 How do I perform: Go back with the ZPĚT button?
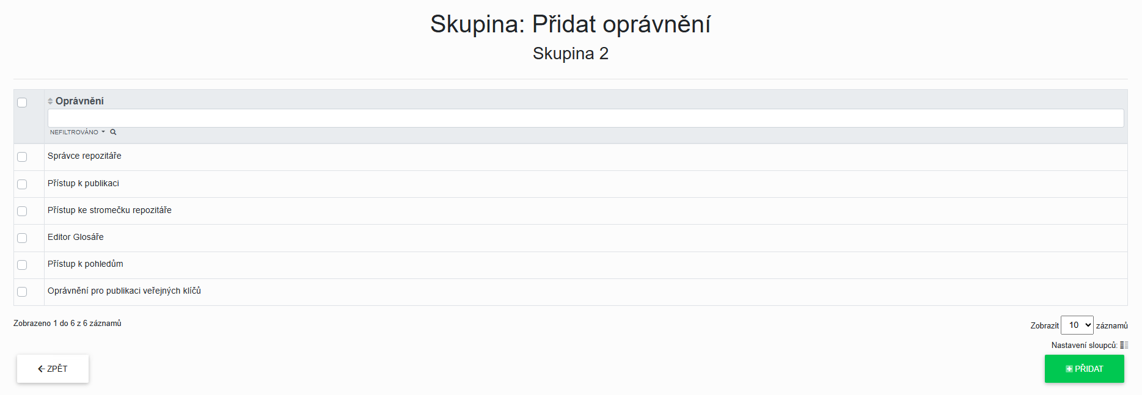tap(53, 369)
